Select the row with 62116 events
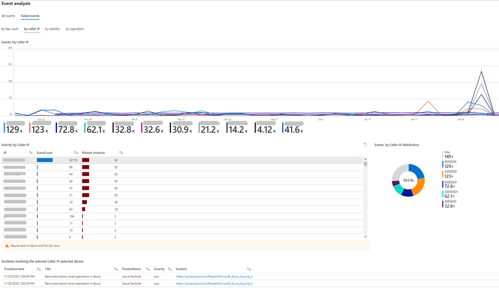This screenshot has height=288, width=499. 182,160
